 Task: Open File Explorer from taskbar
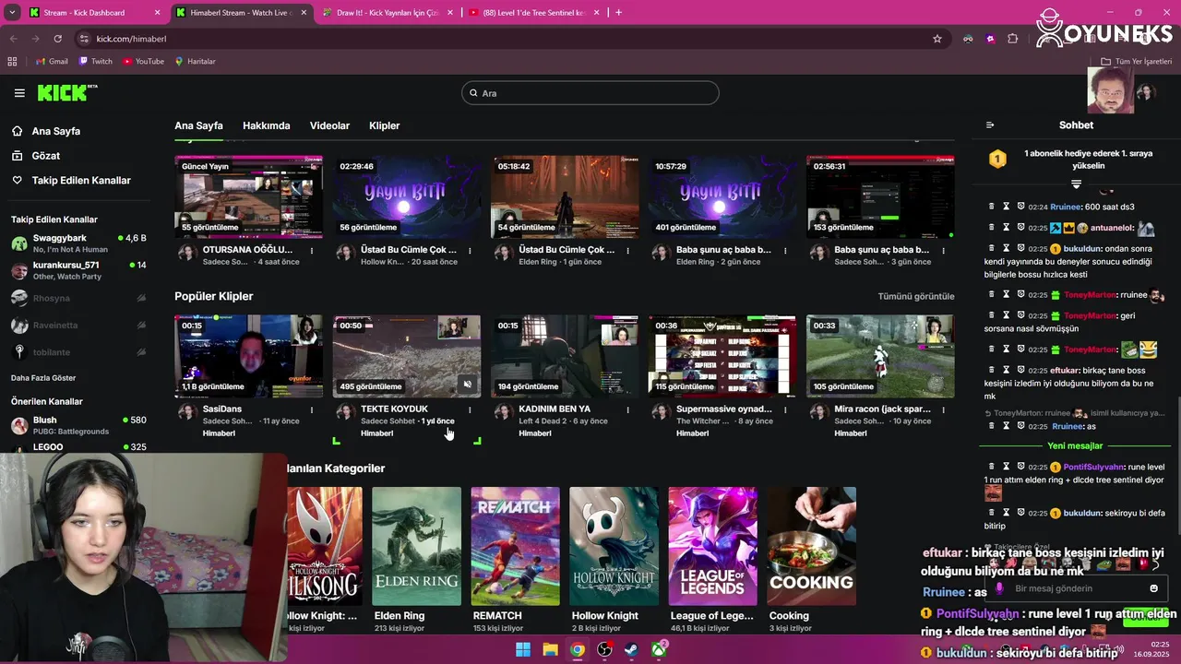click(x=550, y=649)
